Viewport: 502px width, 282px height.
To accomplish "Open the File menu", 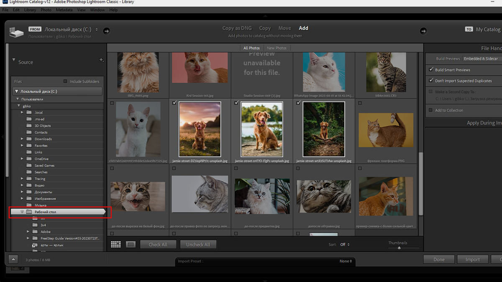I will [x=5, y=10].
